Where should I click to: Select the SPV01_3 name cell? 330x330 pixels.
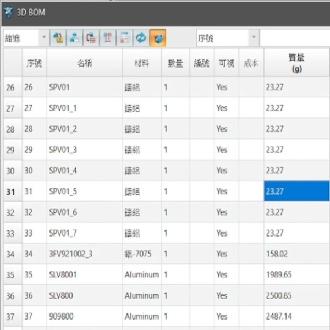coord(85,150)
